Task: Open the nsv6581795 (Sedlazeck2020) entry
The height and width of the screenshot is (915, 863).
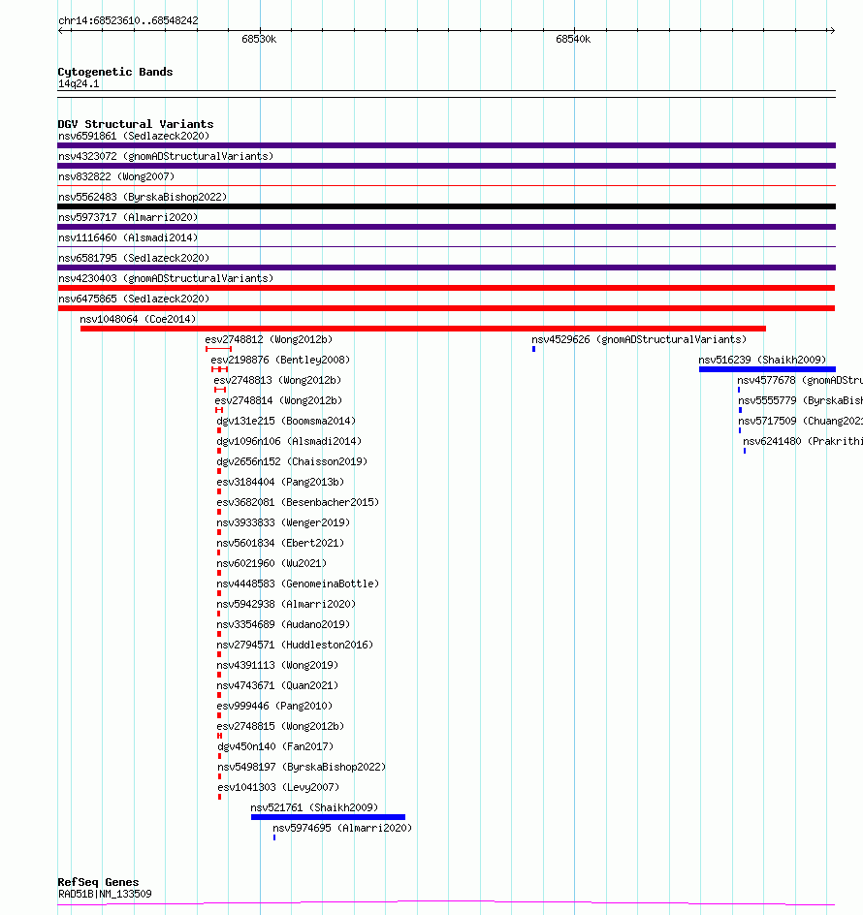Action: click(134, 258)
